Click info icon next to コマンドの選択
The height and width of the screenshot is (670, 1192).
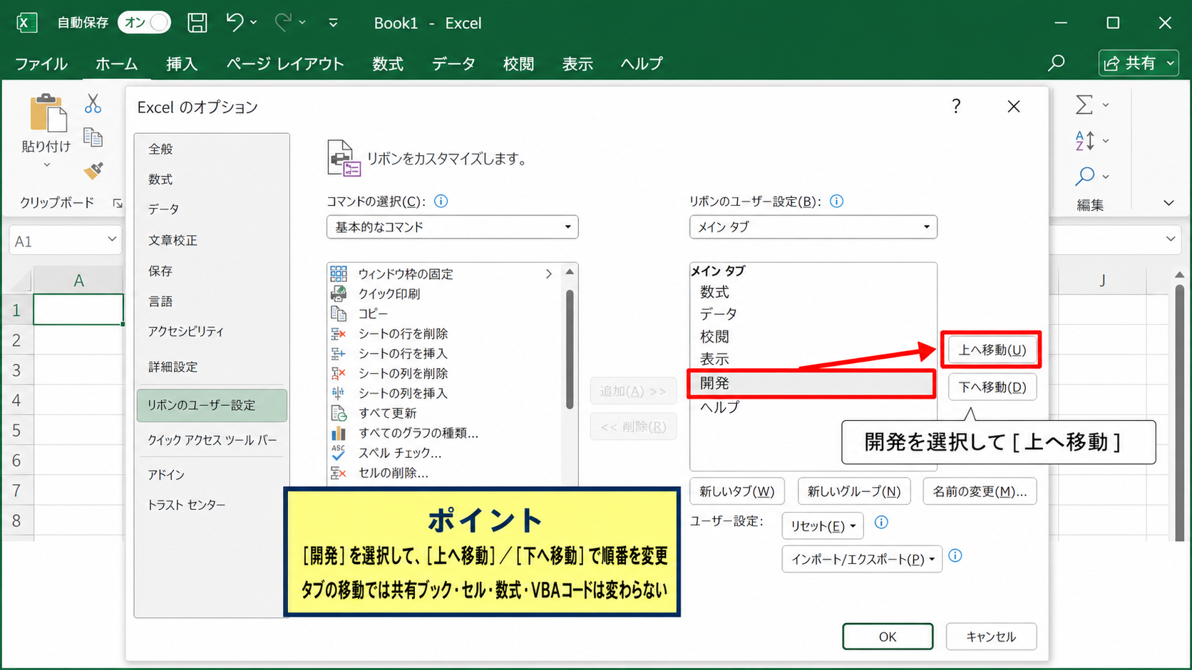(441, 201)
